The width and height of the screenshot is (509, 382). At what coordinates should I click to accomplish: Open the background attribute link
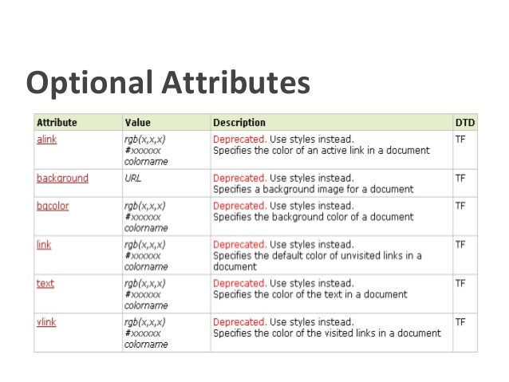62,178
